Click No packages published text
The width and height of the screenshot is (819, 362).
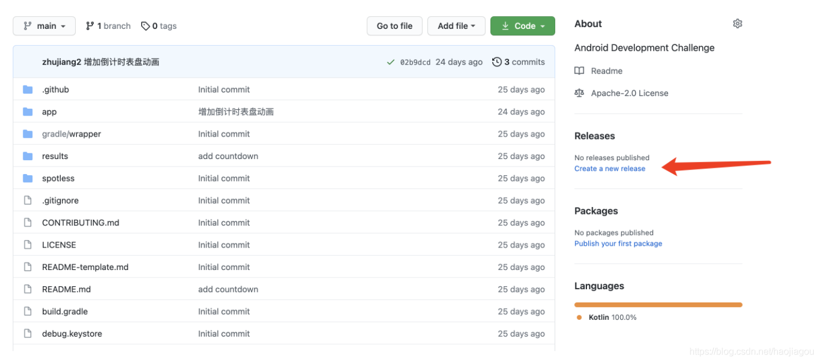pyautogui.click(x=614, y=232)
